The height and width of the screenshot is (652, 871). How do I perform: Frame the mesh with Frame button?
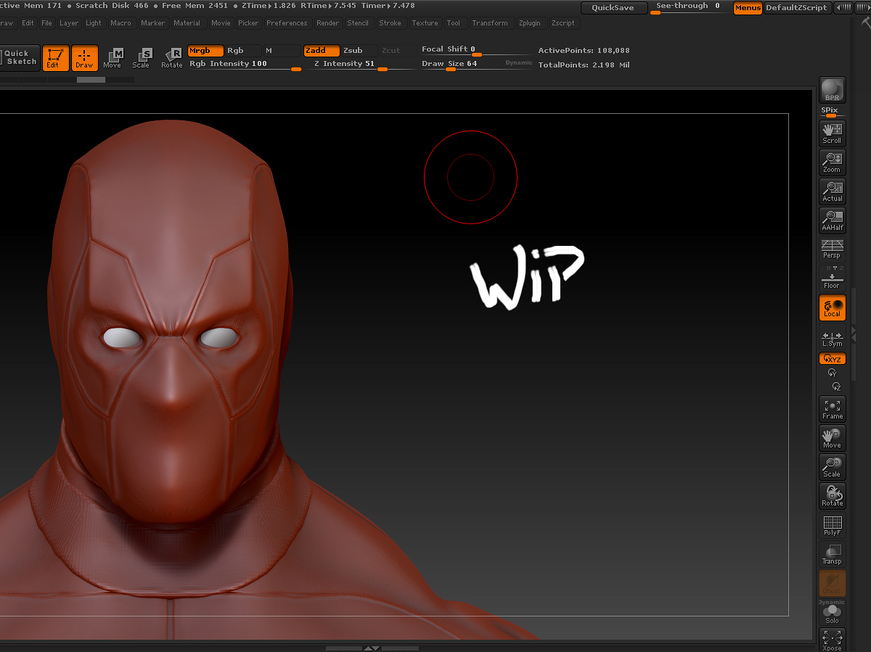point(832,409)
